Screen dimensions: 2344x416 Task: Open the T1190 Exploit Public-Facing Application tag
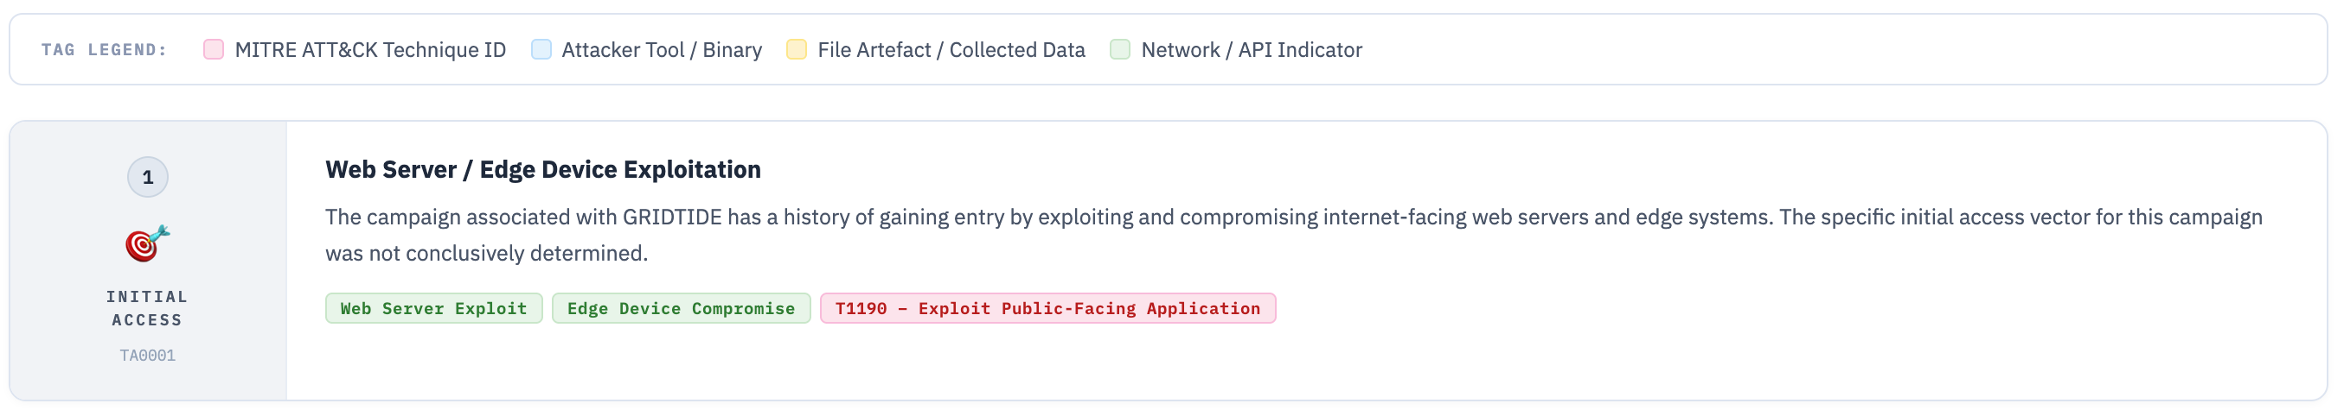tap(1047, 309)
